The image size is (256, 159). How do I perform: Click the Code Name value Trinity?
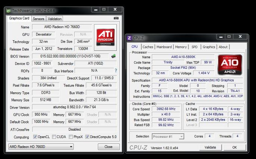point(168,62)
